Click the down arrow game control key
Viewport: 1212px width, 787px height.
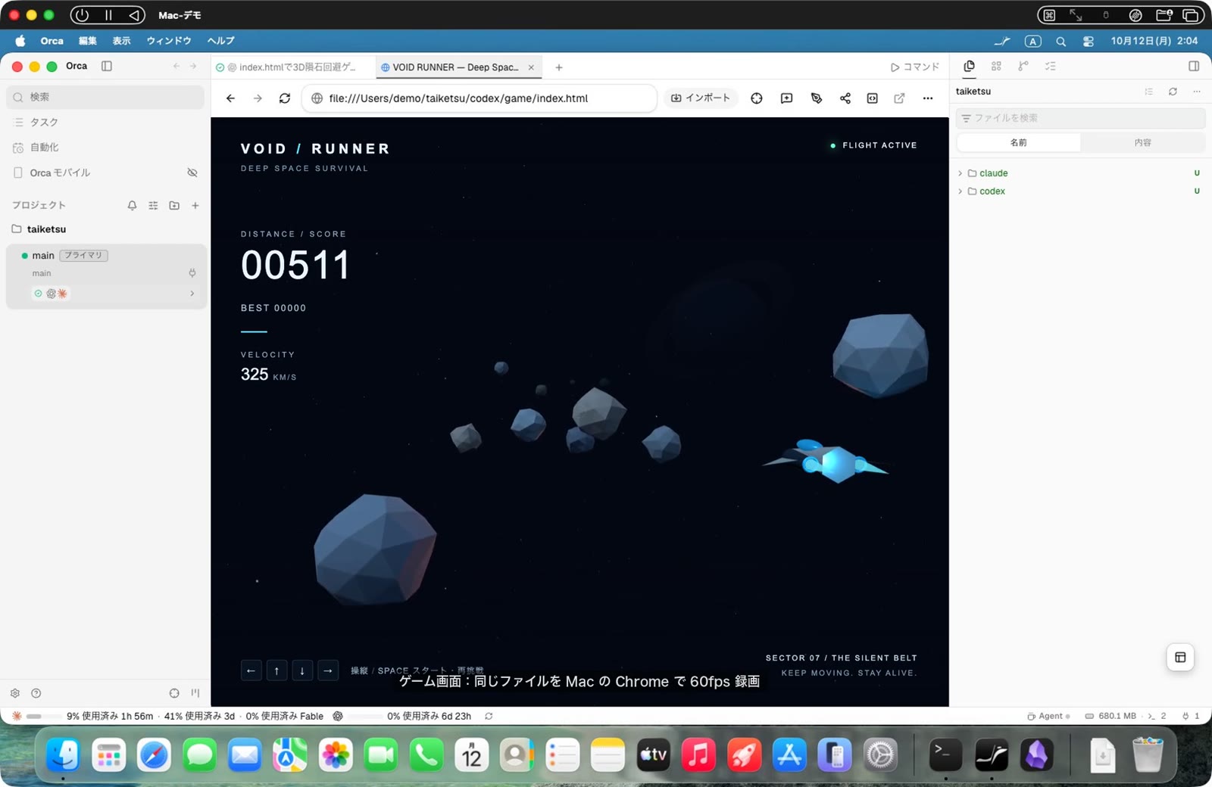[302, 670]
